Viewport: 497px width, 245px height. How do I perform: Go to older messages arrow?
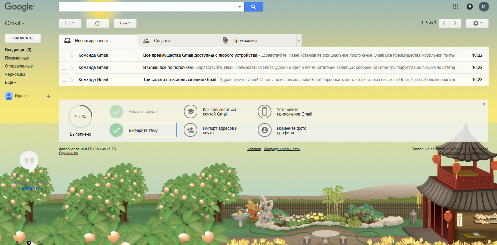click(455, 23)
